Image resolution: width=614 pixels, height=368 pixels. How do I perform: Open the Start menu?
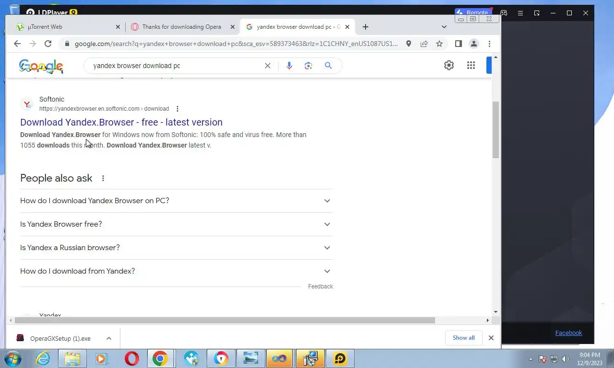click(x=13, y=358)
